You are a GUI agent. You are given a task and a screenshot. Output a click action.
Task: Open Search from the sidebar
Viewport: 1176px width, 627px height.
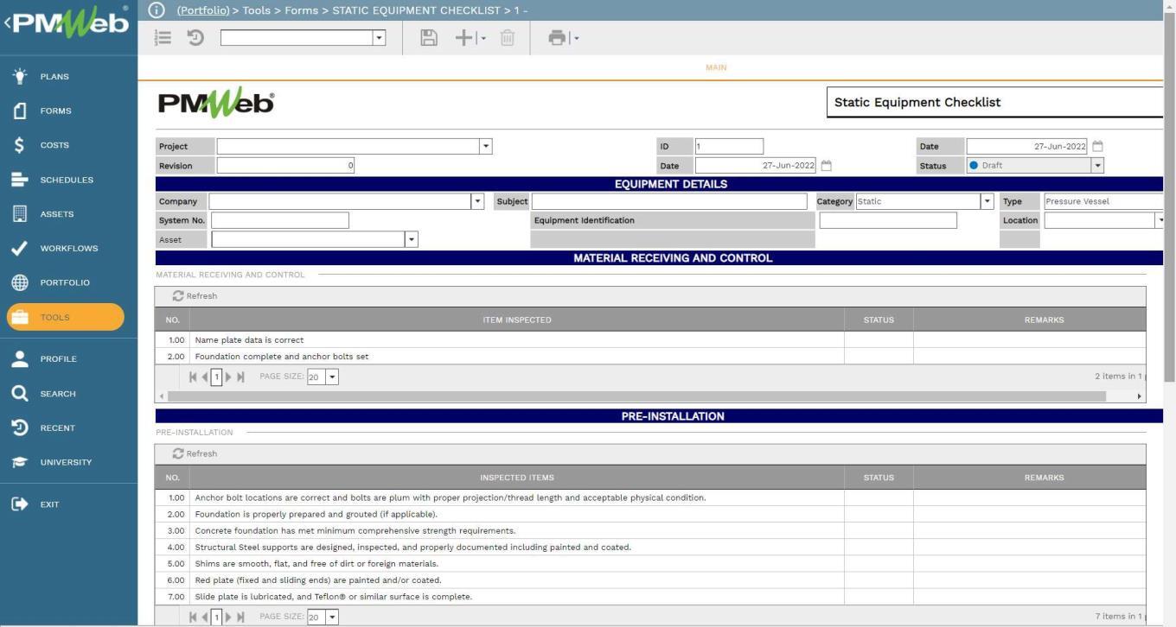[x=57, y=393]
